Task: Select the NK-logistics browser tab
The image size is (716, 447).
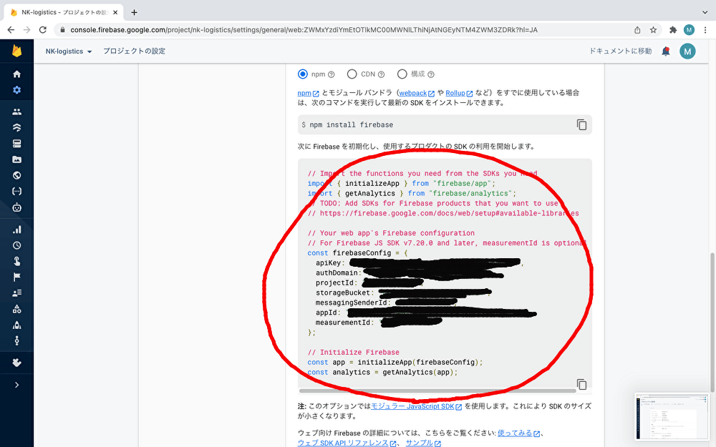Action: pos(64,12)
